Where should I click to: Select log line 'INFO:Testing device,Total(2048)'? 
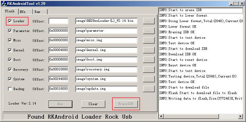(x=201, y=76)
